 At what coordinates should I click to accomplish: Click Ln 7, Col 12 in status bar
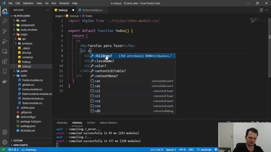click(x=157, y=149)
